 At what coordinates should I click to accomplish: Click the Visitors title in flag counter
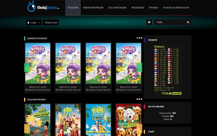(x=159, y=47)
